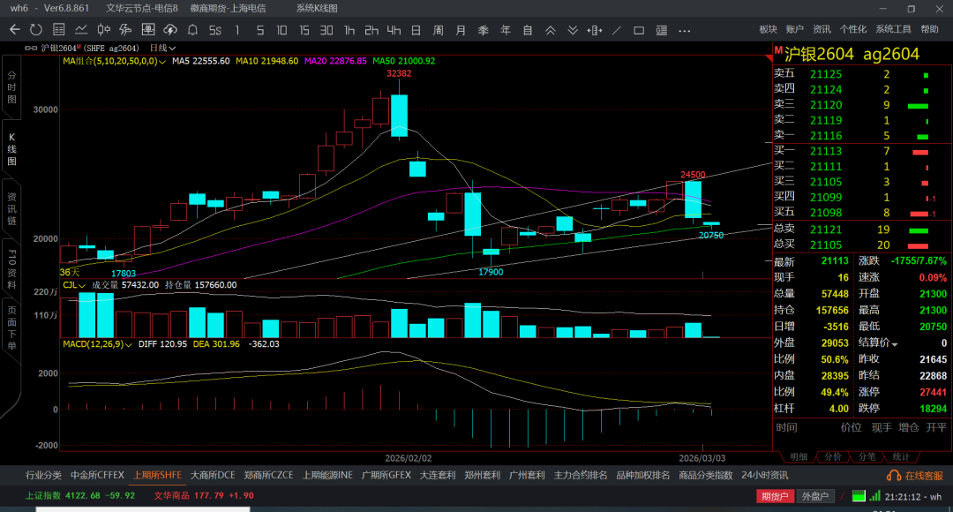Open the 日线 period dropdown
953x512 pixels.
click(162, 48)
